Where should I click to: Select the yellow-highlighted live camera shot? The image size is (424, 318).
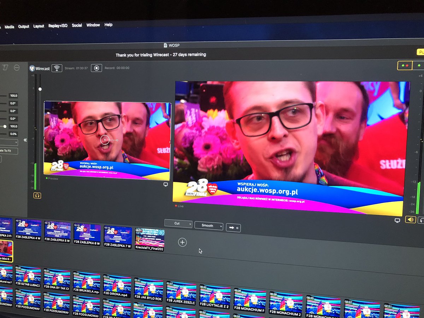6,251
